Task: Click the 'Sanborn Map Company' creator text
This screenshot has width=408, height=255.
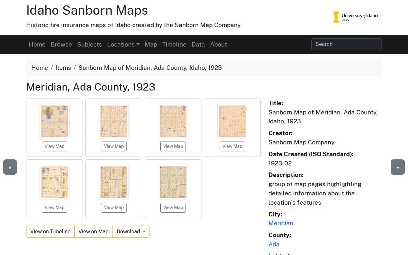Action: point(301,142)
